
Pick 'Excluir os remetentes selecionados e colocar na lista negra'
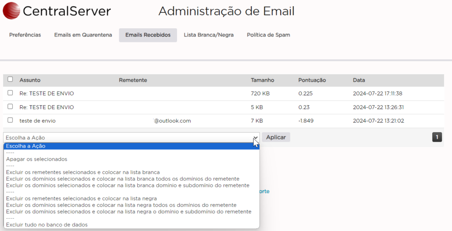click(x=82, y=198)
